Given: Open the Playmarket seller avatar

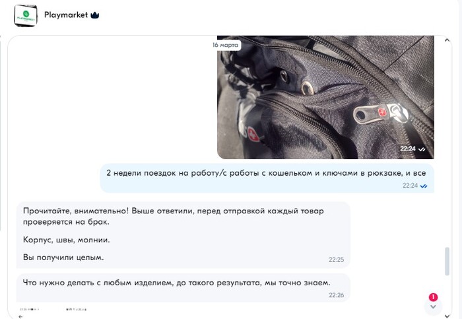Looking at the screenshot, I should [26, 15].
